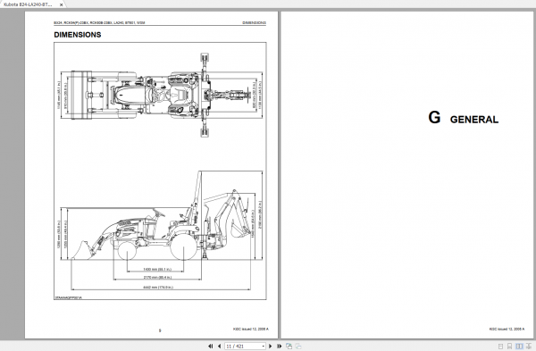Go to the previous page
The width and height of the screenshot is (536, 351).
[x=219, y=347]
